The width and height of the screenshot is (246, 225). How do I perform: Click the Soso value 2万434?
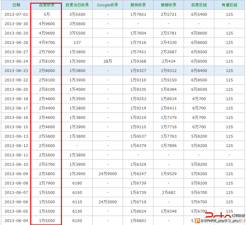point(169,61)
